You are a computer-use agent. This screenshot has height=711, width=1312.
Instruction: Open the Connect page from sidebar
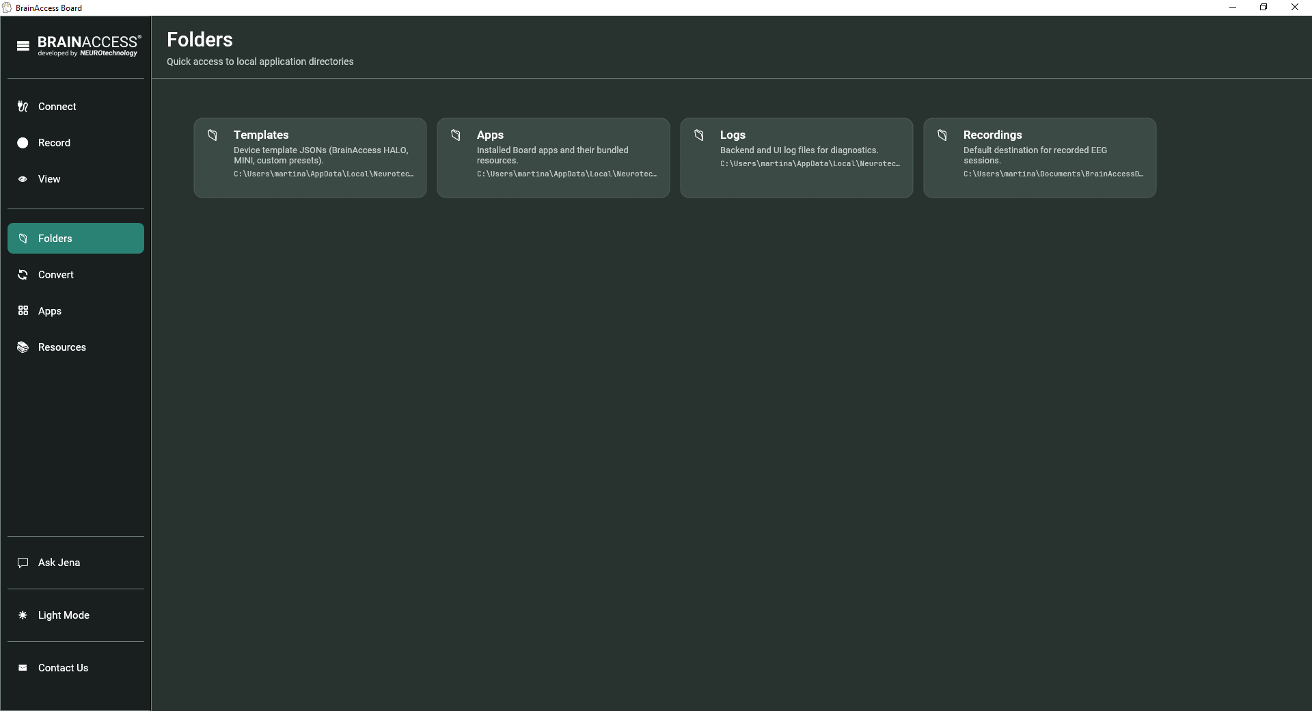(x=76, y=107)
